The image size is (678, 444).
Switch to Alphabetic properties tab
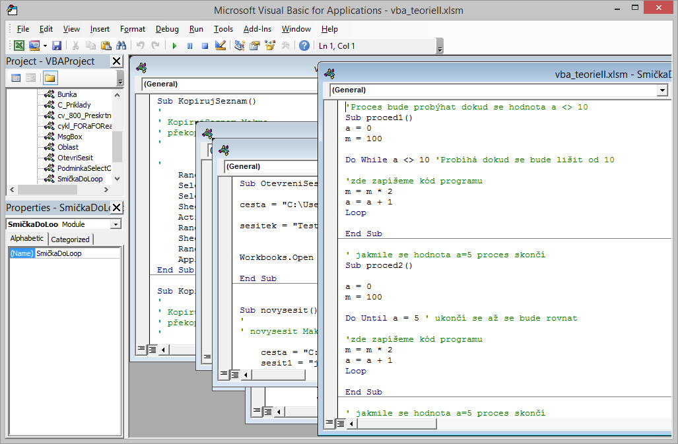pos(27,238)
